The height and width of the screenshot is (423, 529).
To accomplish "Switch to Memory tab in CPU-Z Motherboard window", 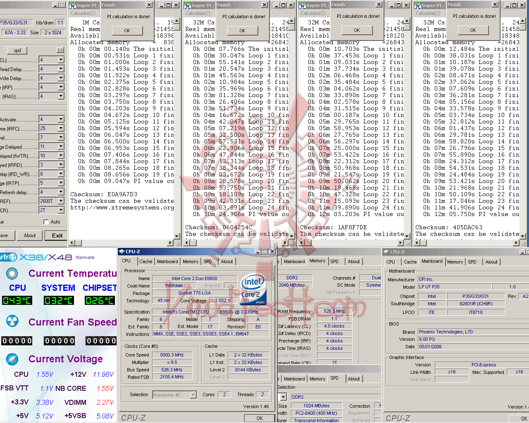I will pos(455,262).
